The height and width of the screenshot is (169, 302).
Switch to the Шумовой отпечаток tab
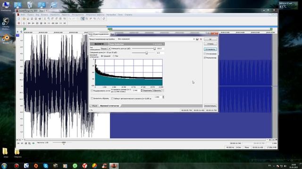click(x=109, y=106)
